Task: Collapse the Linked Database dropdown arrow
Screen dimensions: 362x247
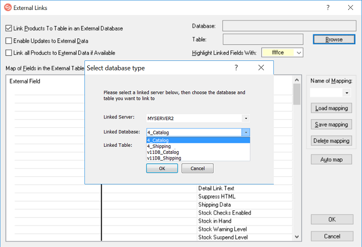Action: [x=245, y=132]
